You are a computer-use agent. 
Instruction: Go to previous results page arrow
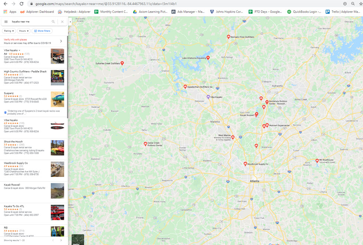click(x=53, y=241)
